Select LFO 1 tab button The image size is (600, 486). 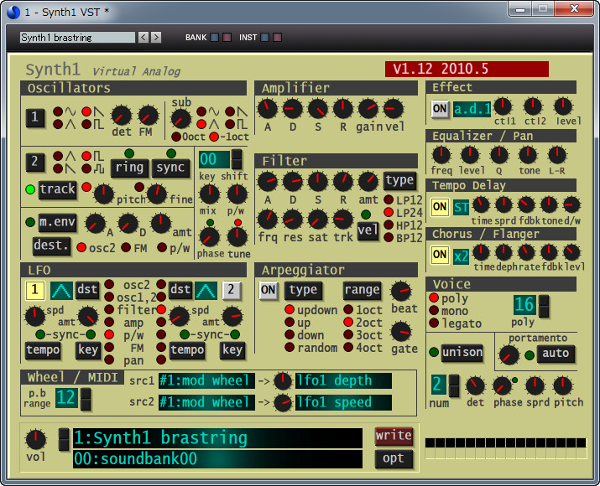(x=34, y=291)
